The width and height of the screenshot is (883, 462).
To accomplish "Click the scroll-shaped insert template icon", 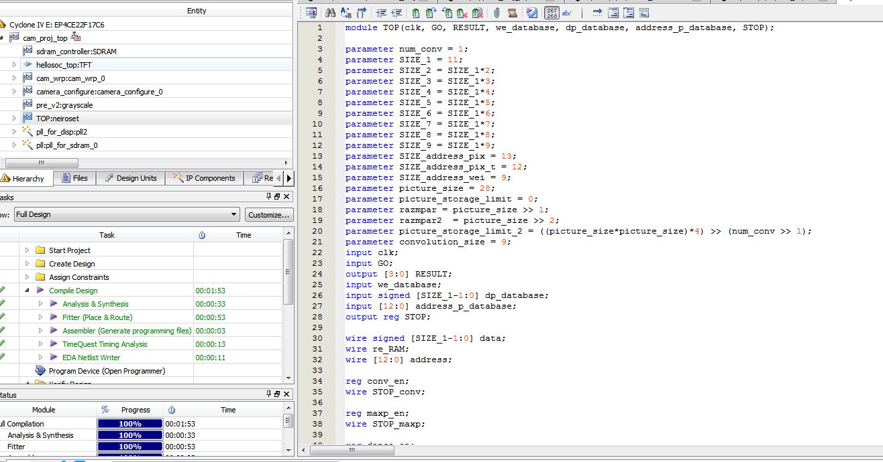I will [x=513, y=13].
